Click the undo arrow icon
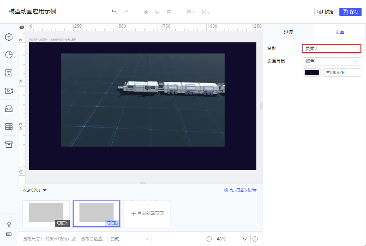 [114, 12]
